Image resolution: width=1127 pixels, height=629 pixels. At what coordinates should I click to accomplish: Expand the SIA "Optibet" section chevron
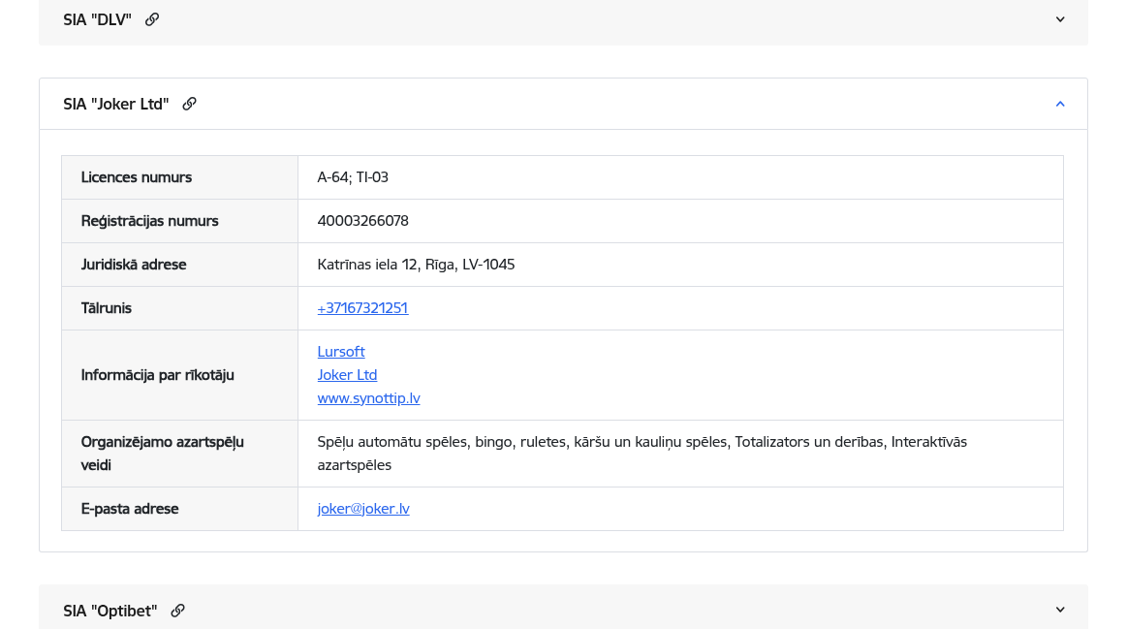tap(1060, 610)
